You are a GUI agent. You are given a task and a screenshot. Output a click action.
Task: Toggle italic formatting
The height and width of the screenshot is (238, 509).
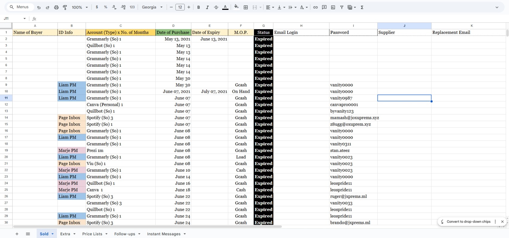point(207,7)
